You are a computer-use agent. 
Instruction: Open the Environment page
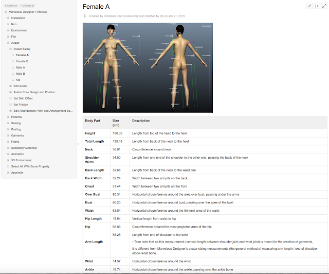coord(19,30)
